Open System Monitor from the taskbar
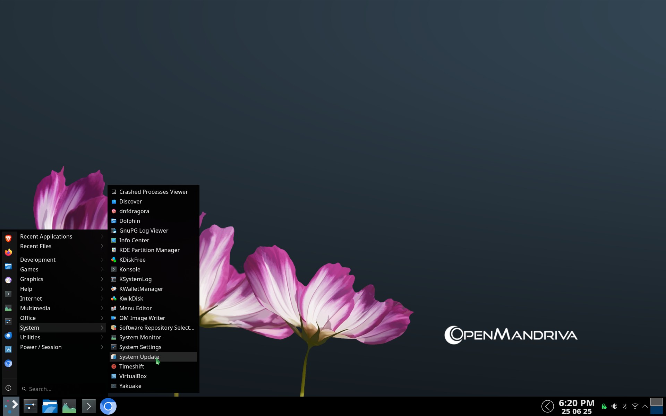Viewport: 666px width, 416px height. coord(69,406)
